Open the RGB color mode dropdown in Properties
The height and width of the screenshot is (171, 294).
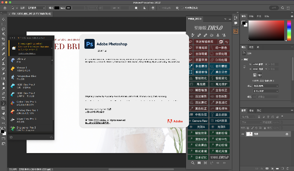pos(265,86)
